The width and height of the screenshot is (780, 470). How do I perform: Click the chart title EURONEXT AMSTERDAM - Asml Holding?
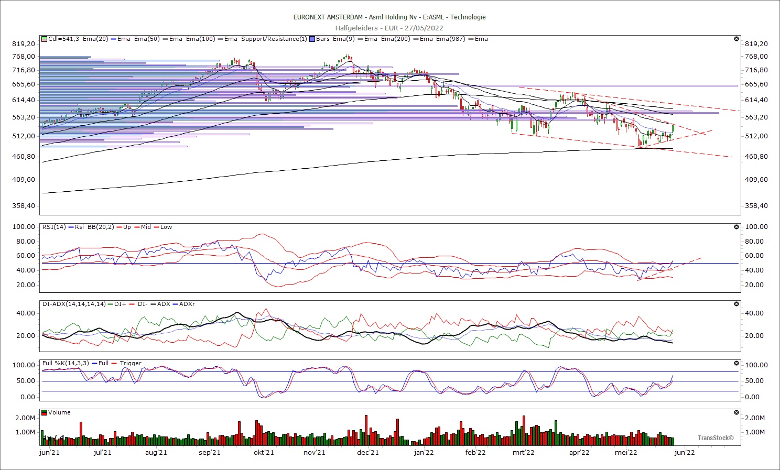click(389, 17)
